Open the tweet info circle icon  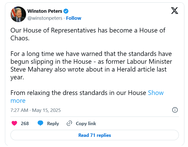[x=175, y=110]
